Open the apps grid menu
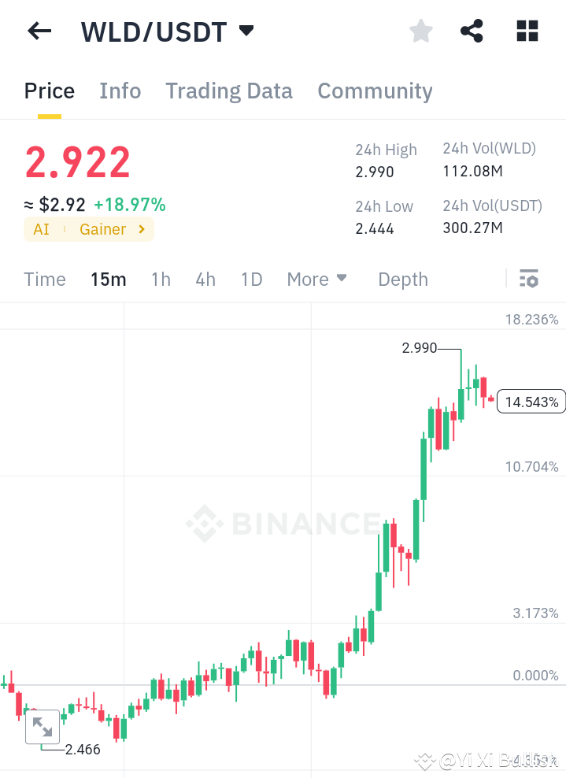The image size is (566, 778). click(526, 31)
